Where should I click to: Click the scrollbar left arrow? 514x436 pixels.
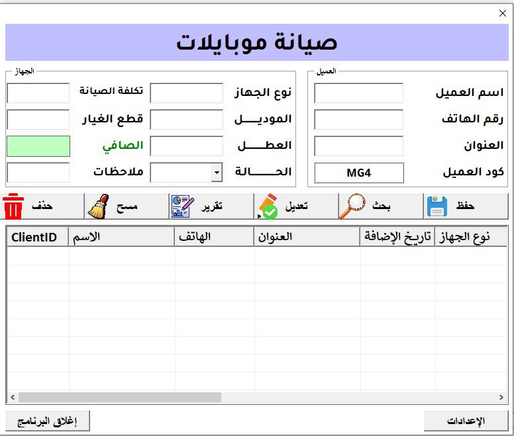pyautogui.click(x=13, y=398)
